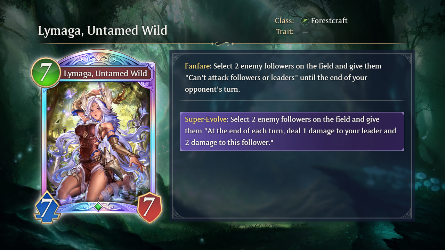Click the Class: label

click(284, 21)
